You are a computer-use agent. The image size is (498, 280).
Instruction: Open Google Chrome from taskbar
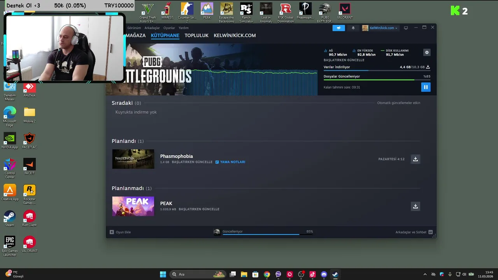pos(267,274)
